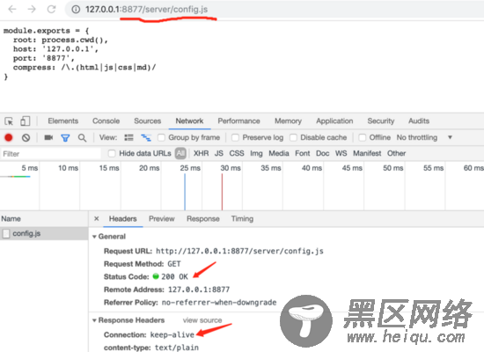Close the request details pane
The image size is (484, 352).
tap(97, 218)
